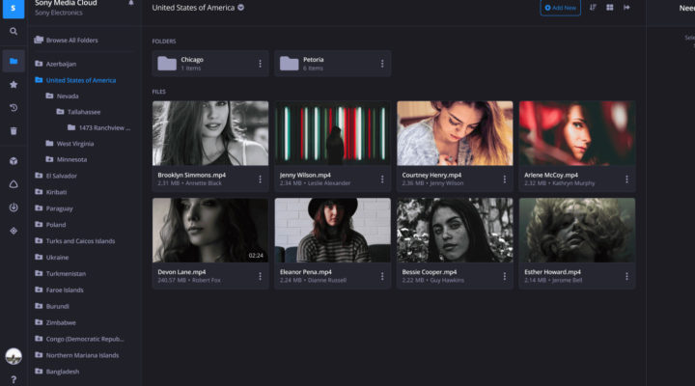This screenshot has height=386, width=695.
Task: Select Azerbaijan folder in tree
Action: (56, 64)
